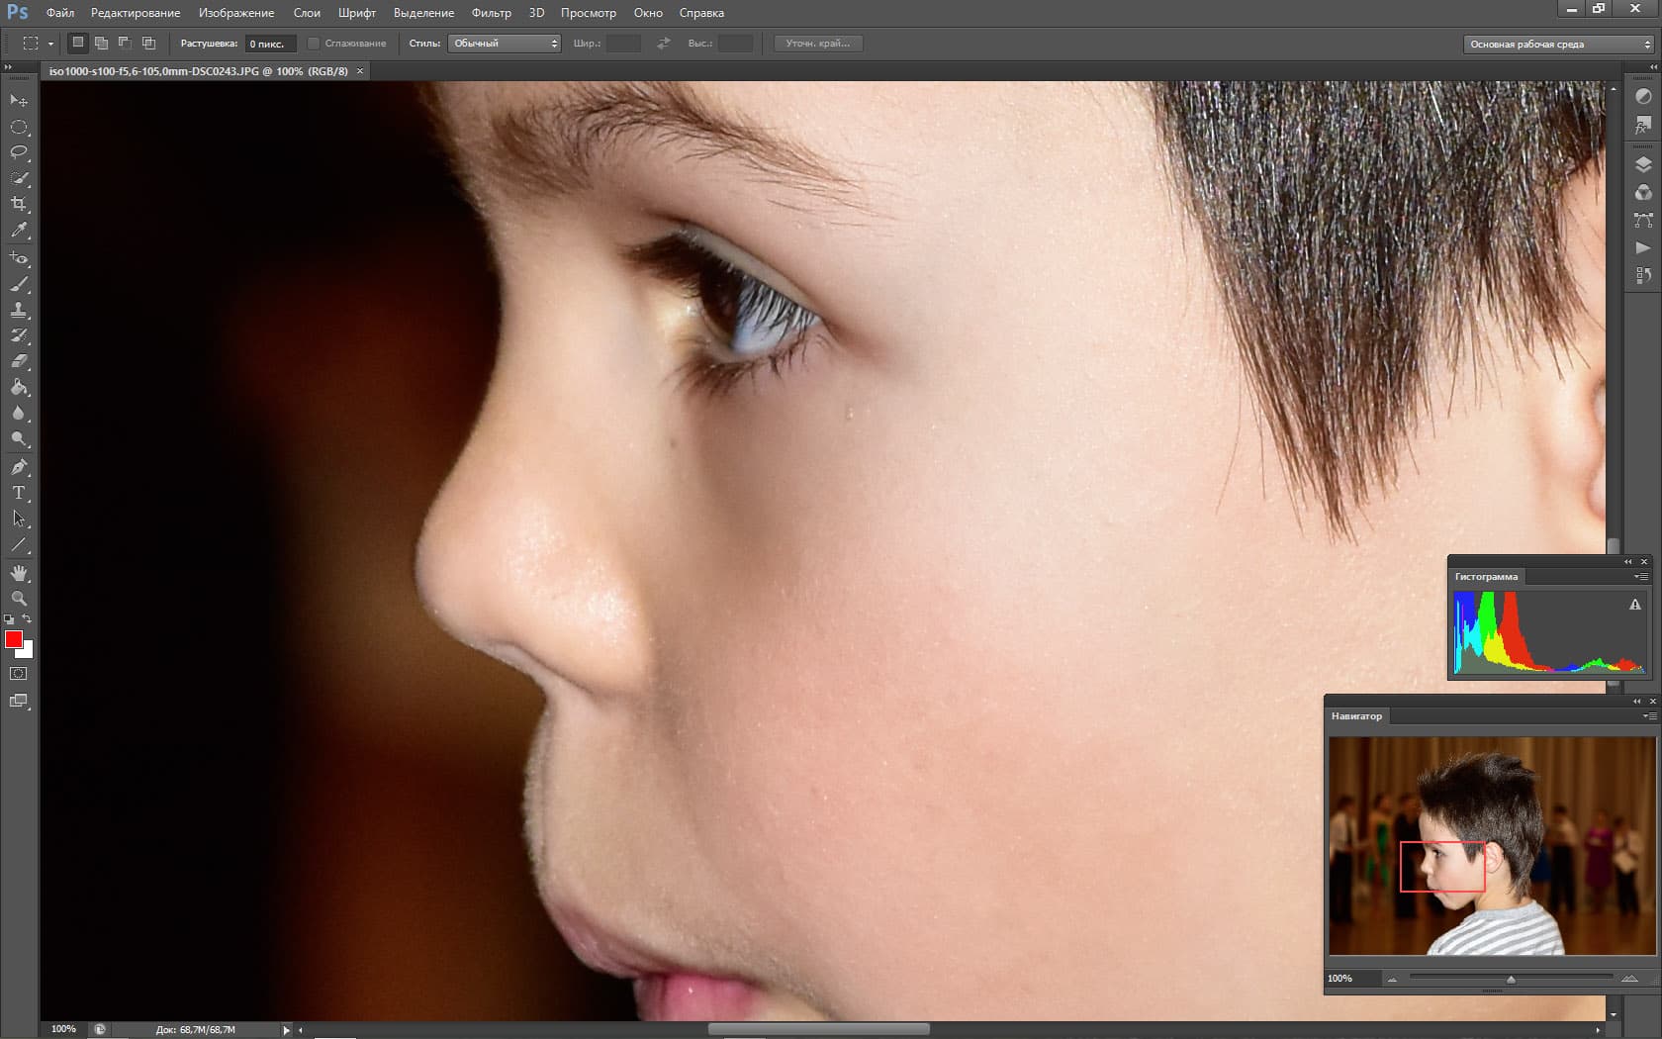Select the Crop tool
Screen dimensions: 1662x1039
19,204
